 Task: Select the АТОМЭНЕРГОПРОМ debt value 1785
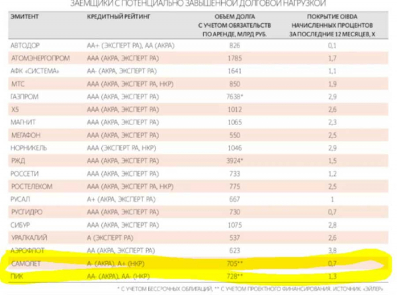[x=234, y=58]
